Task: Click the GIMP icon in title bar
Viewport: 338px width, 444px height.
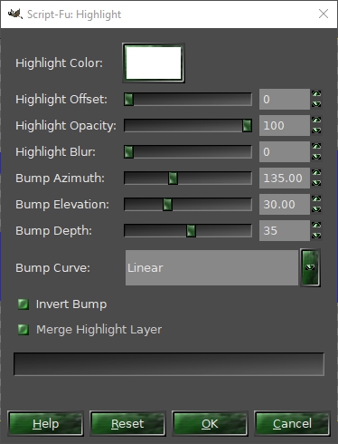Action: (15, 14)
